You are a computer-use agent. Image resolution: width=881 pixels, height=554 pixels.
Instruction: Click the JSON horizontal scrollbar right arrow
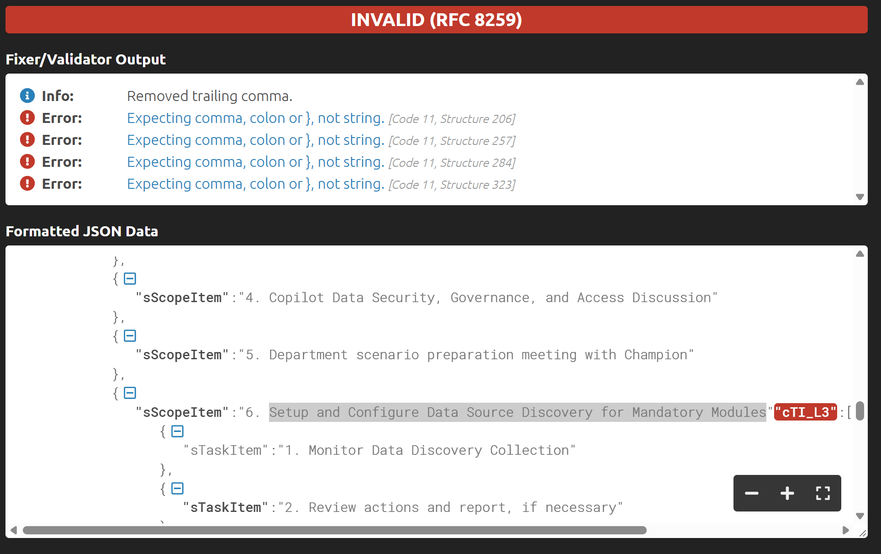coord(845,530)
